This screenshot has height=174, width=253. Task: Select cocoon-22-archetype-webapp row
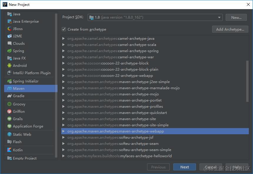tap(155, 76)
